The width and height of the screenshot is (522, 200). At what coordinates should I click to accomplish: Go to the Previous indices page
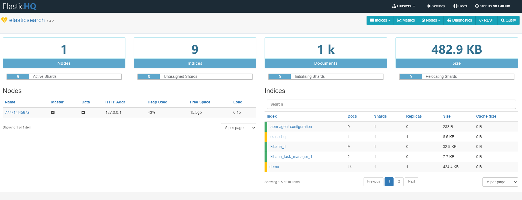click(373, 182)
